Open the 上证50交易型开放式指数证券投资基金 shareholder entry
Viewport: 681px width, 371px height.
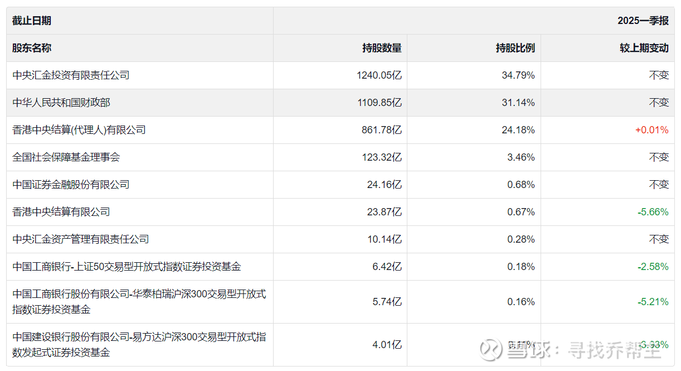127,267
